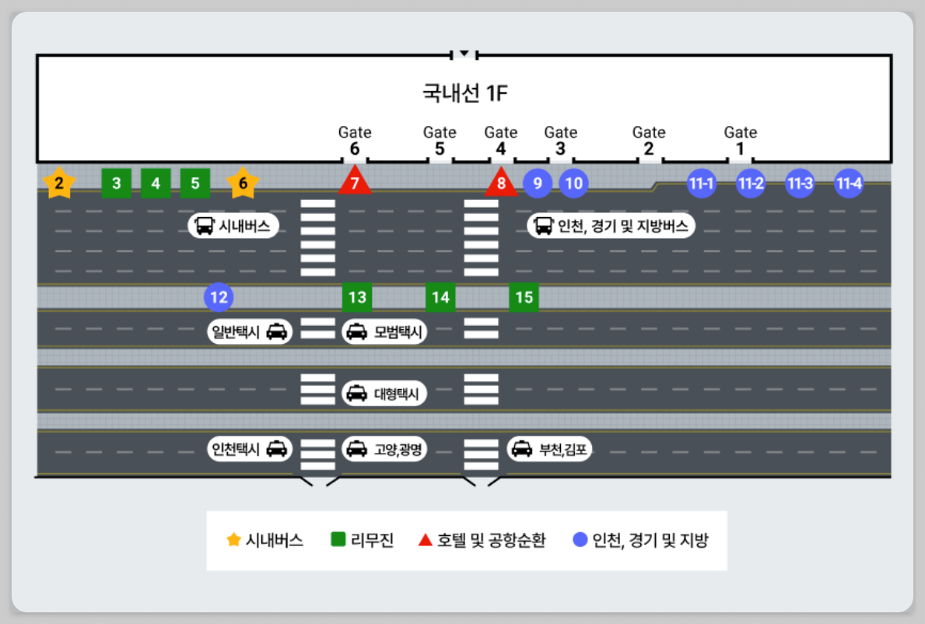Select the 고양,광명 taxi label
The height and width of the screenshot is (624, 925).
click(x=384, y=450)
